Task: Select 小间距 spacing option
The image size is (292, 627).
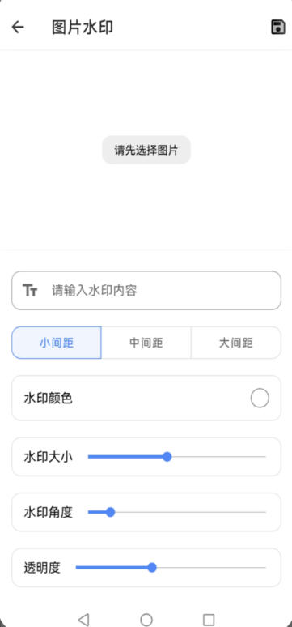Action: pos(57,343)
